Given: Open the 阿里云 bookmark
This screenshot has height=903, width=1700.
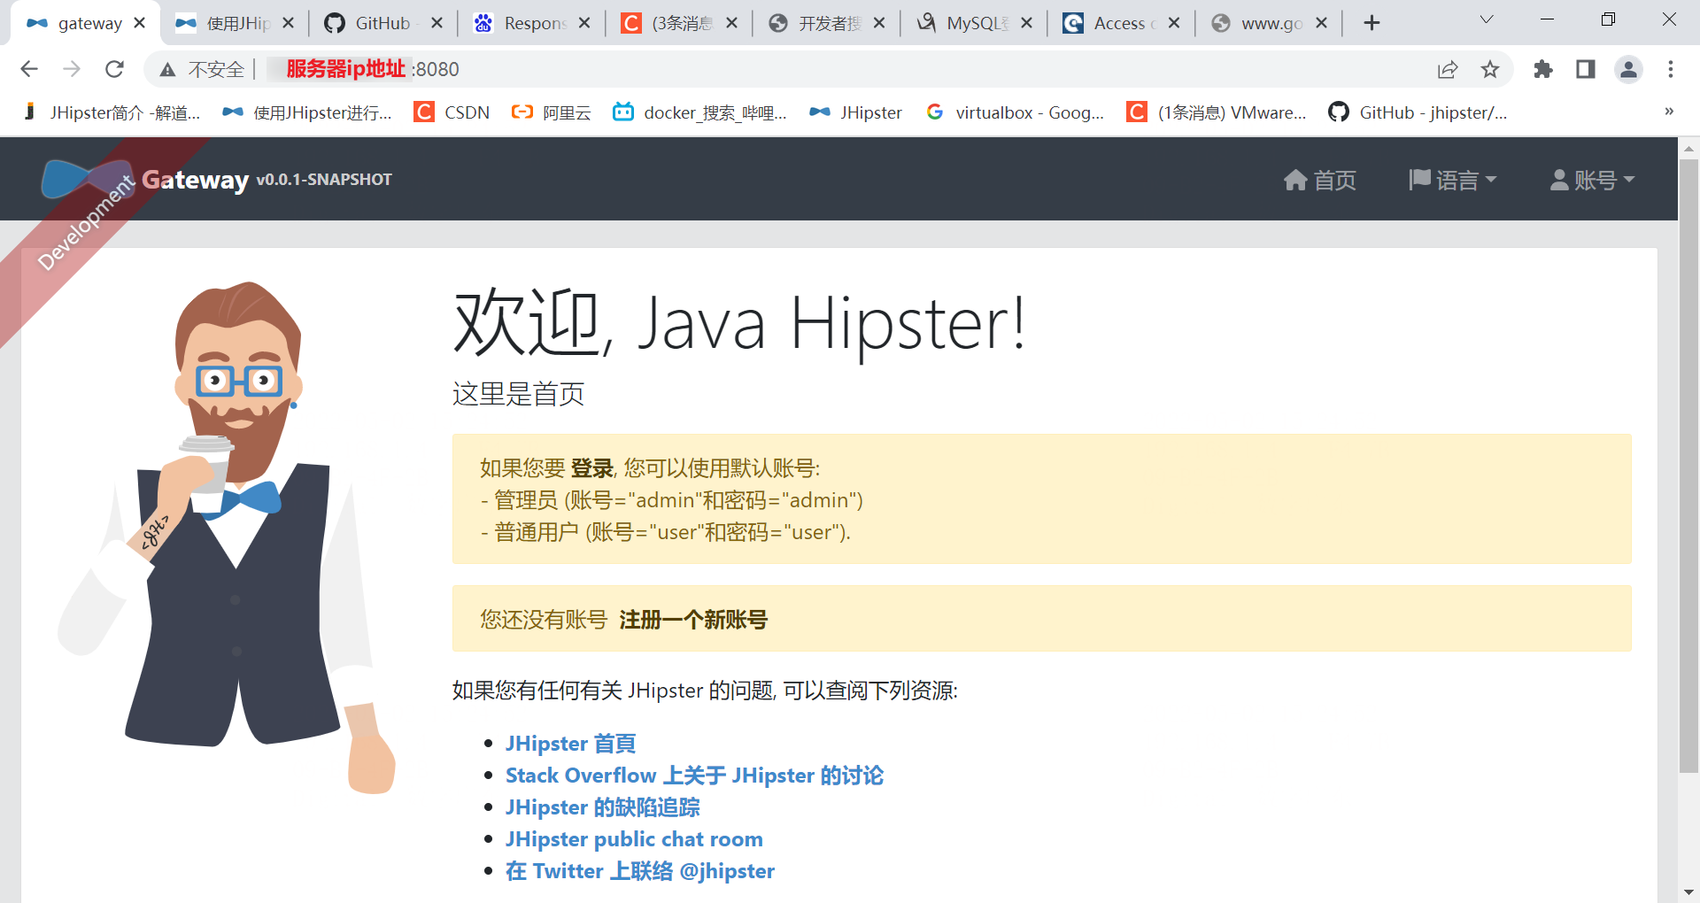Looking at the screenshot, I should click(551, 112).
